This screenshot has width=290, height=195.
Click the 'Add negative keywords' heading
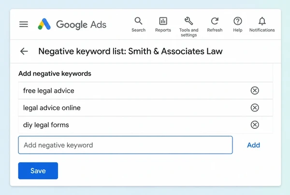point(55,74)
